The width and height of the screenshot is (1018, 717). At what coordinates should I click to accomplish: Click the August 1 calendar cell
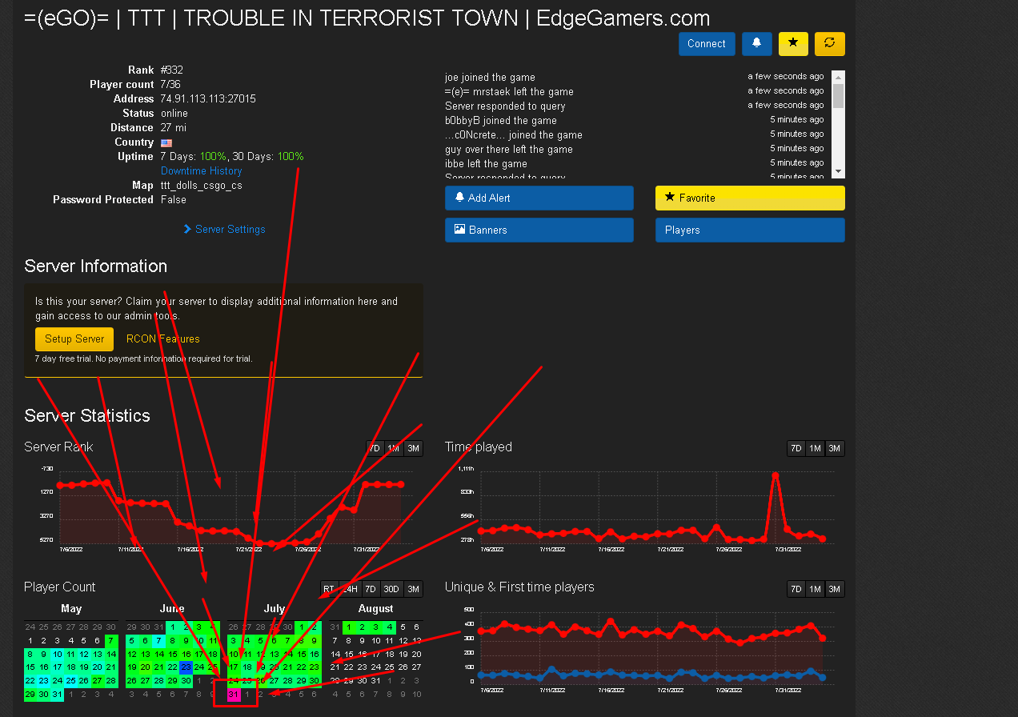tap(349, 627)
